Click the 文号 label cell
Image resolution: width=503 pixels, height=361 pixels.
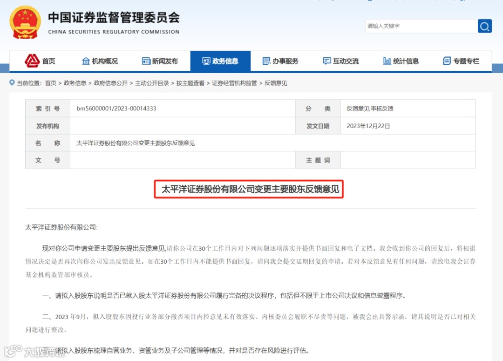coord(48,160)
